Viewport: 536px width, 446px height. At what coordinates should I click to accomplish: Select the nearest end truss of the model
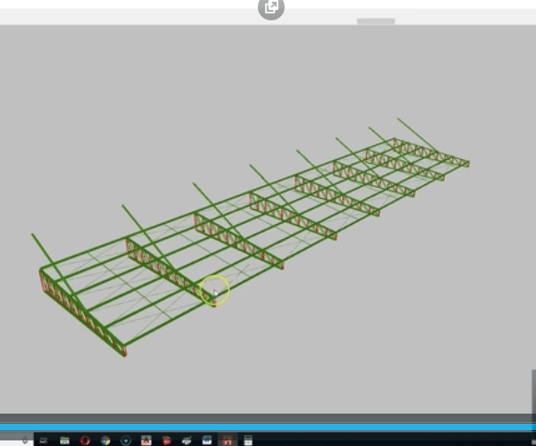[82, 313]
